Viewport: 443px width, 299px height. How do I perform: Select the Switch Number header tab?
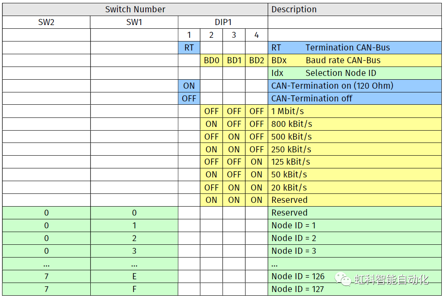135,9
